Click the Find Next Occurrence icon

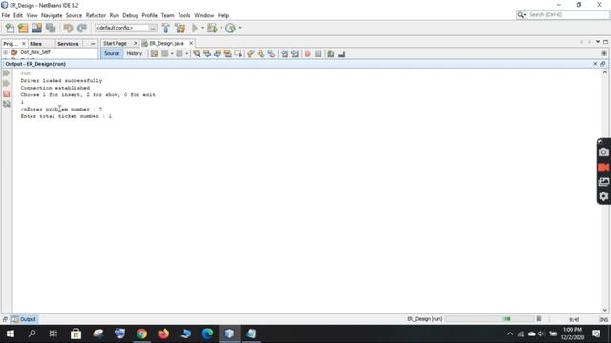pyautogui.click(x=218, y=54)
